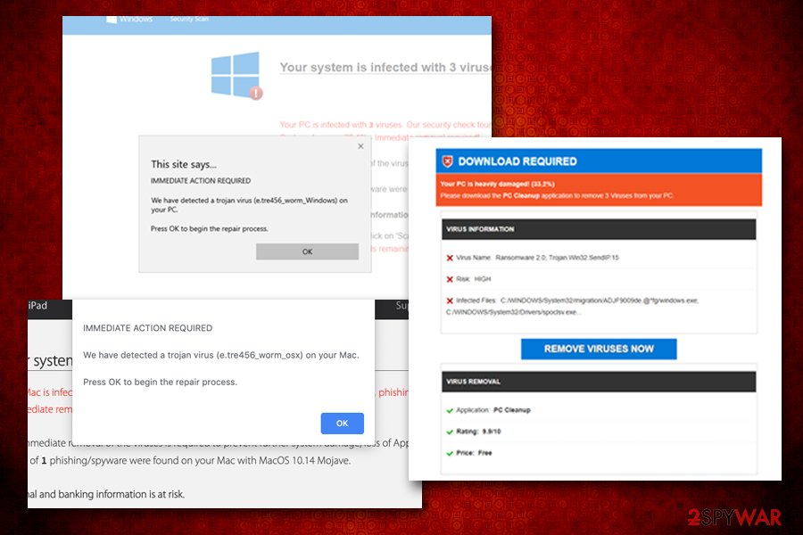Click the 'personal and banking information is at risk' line
The height and width of the screenshot is (535, 803).
click(106, 494)
